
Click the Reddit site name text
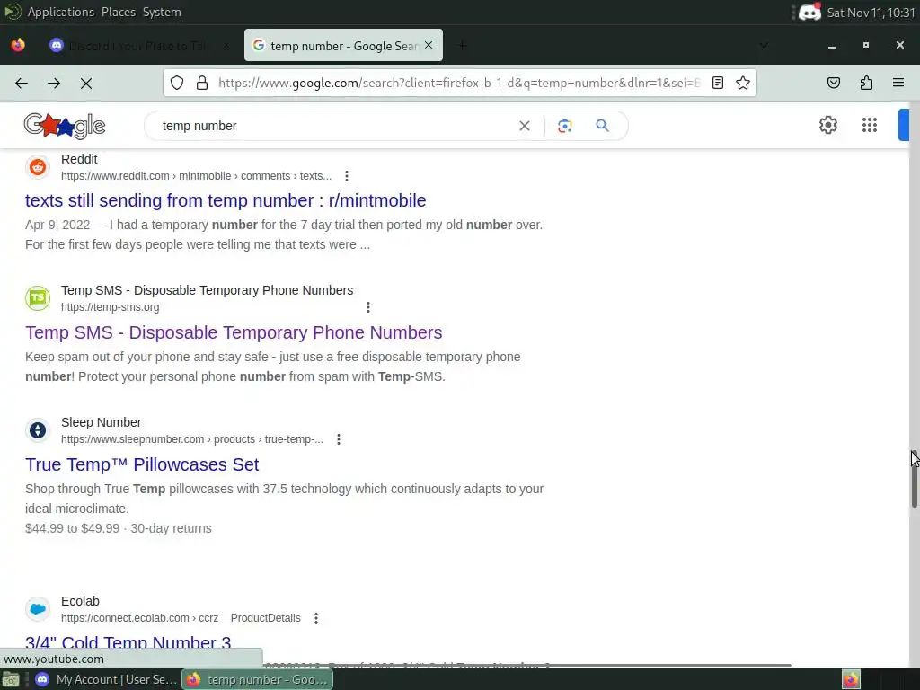point(79,160)
